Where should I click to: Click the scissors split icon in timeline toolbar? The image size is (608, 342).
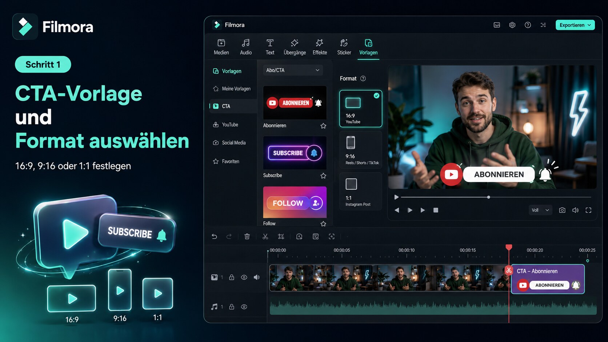265,237
